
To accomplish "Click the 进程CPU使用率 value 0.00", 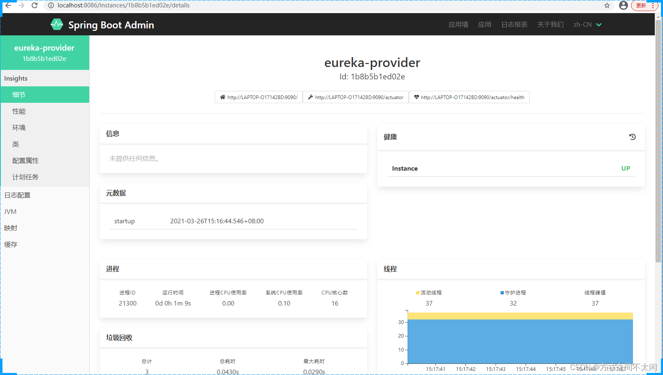I will click(x=228, y=303).
